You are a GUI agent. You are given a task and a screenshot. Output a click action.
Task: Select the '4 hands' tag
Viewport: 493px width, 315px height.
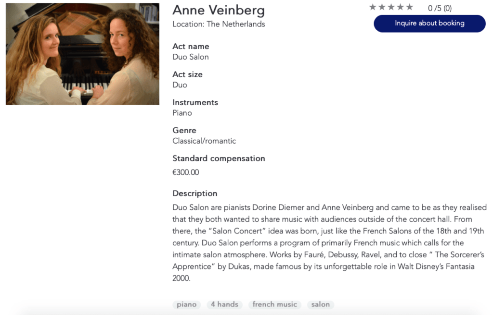(224, 304)
